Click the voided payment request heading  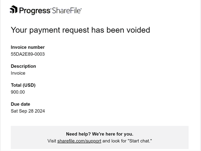click(x=80, y=30)
